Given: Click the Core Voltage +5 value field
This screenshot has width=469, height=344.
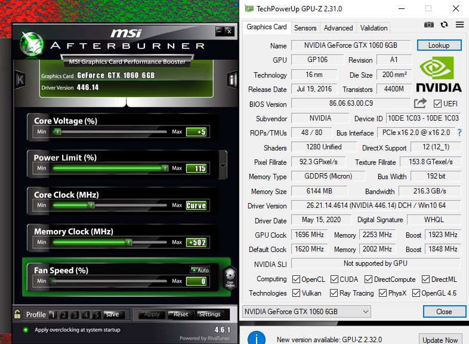Looking at the screenshot, I should pyautogui.click(x=196, y=132).
